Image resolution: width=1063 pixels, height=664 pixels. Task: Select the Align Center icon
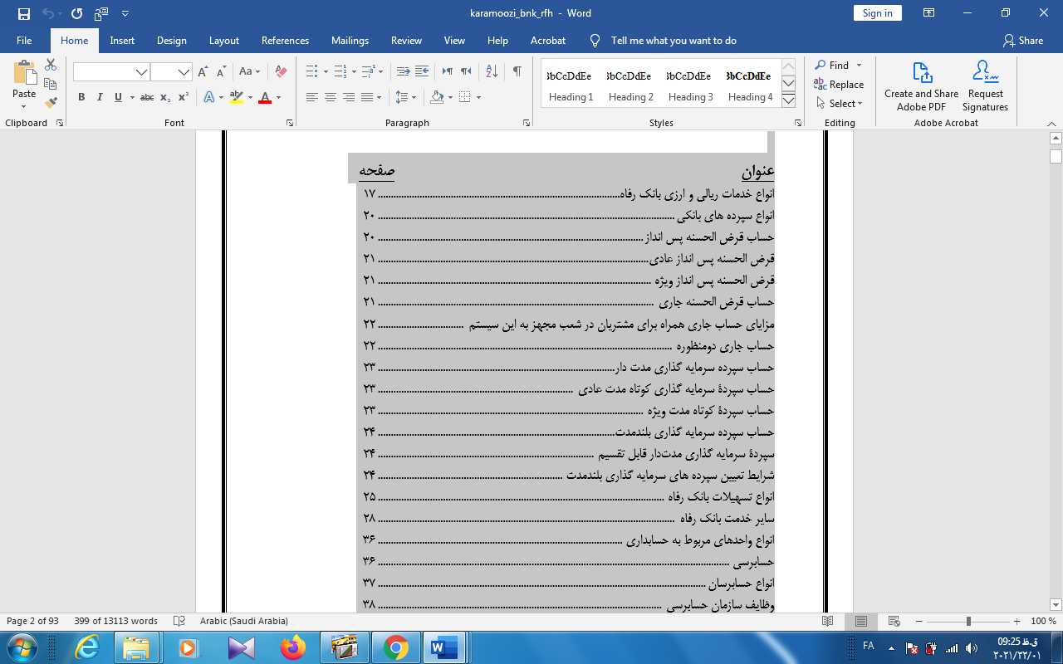click(x=330, y=98)
